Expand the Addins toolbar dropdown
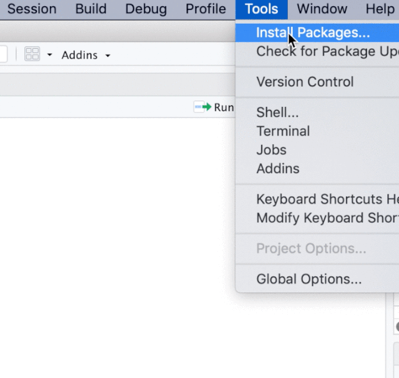This screenshot has width=399, height=378. 86,55
